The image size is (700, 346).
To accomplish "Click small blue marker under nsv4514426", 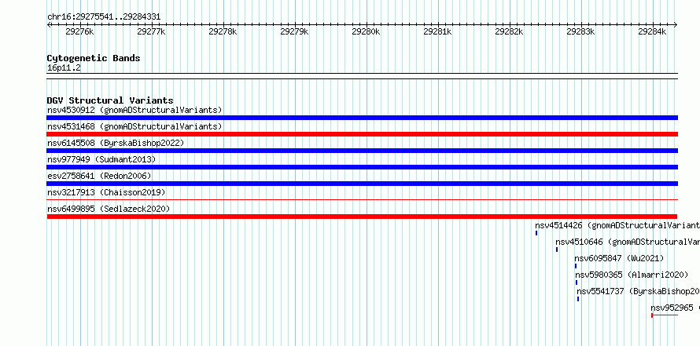I will pos(536,233).
